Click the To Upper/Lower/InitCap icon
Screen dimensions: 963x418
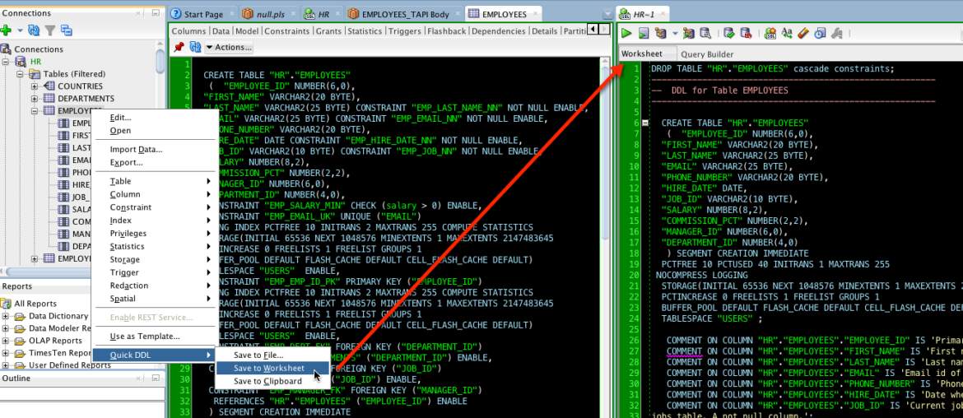click(x=787, y=33)
